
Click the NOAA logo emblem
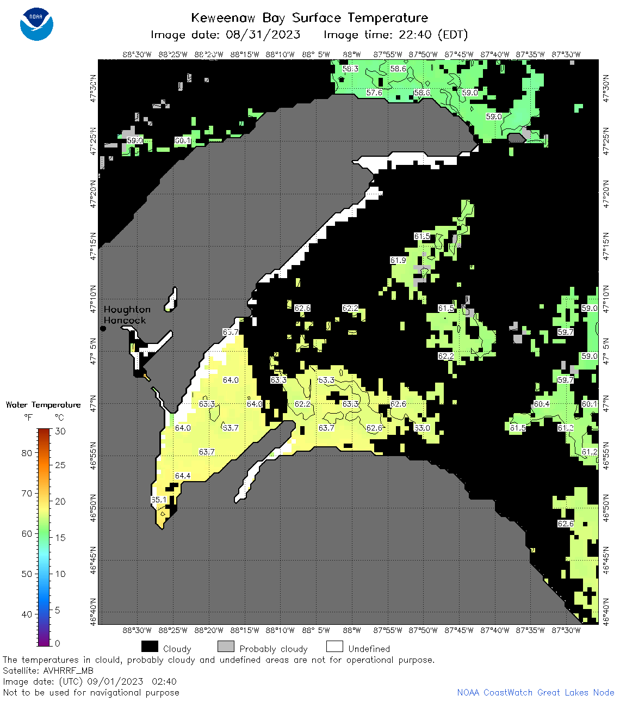point(36,24)
